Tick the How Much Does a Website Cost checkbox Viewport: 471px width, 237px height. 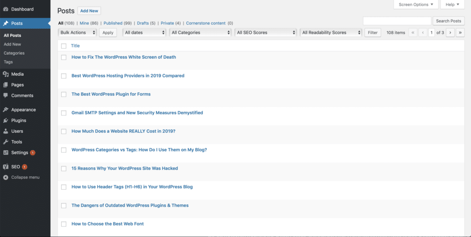pos(63,131)
